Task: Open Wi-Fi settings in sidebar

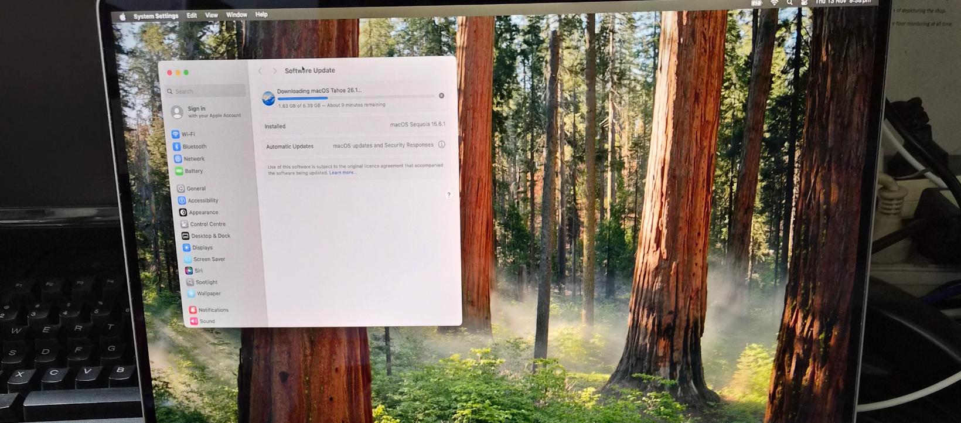Action: [183, 134]
